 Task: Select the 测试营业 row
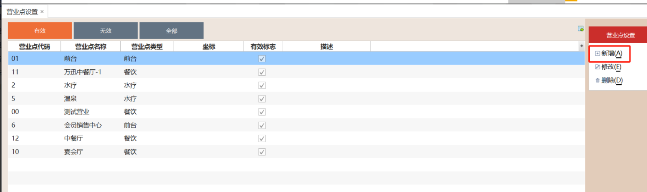[x=76, y=112]
